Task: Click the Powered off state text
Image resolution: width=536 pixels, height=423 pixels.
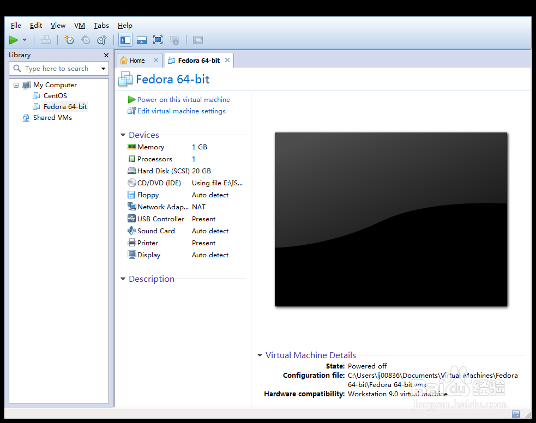Action: tap(367, 366)
